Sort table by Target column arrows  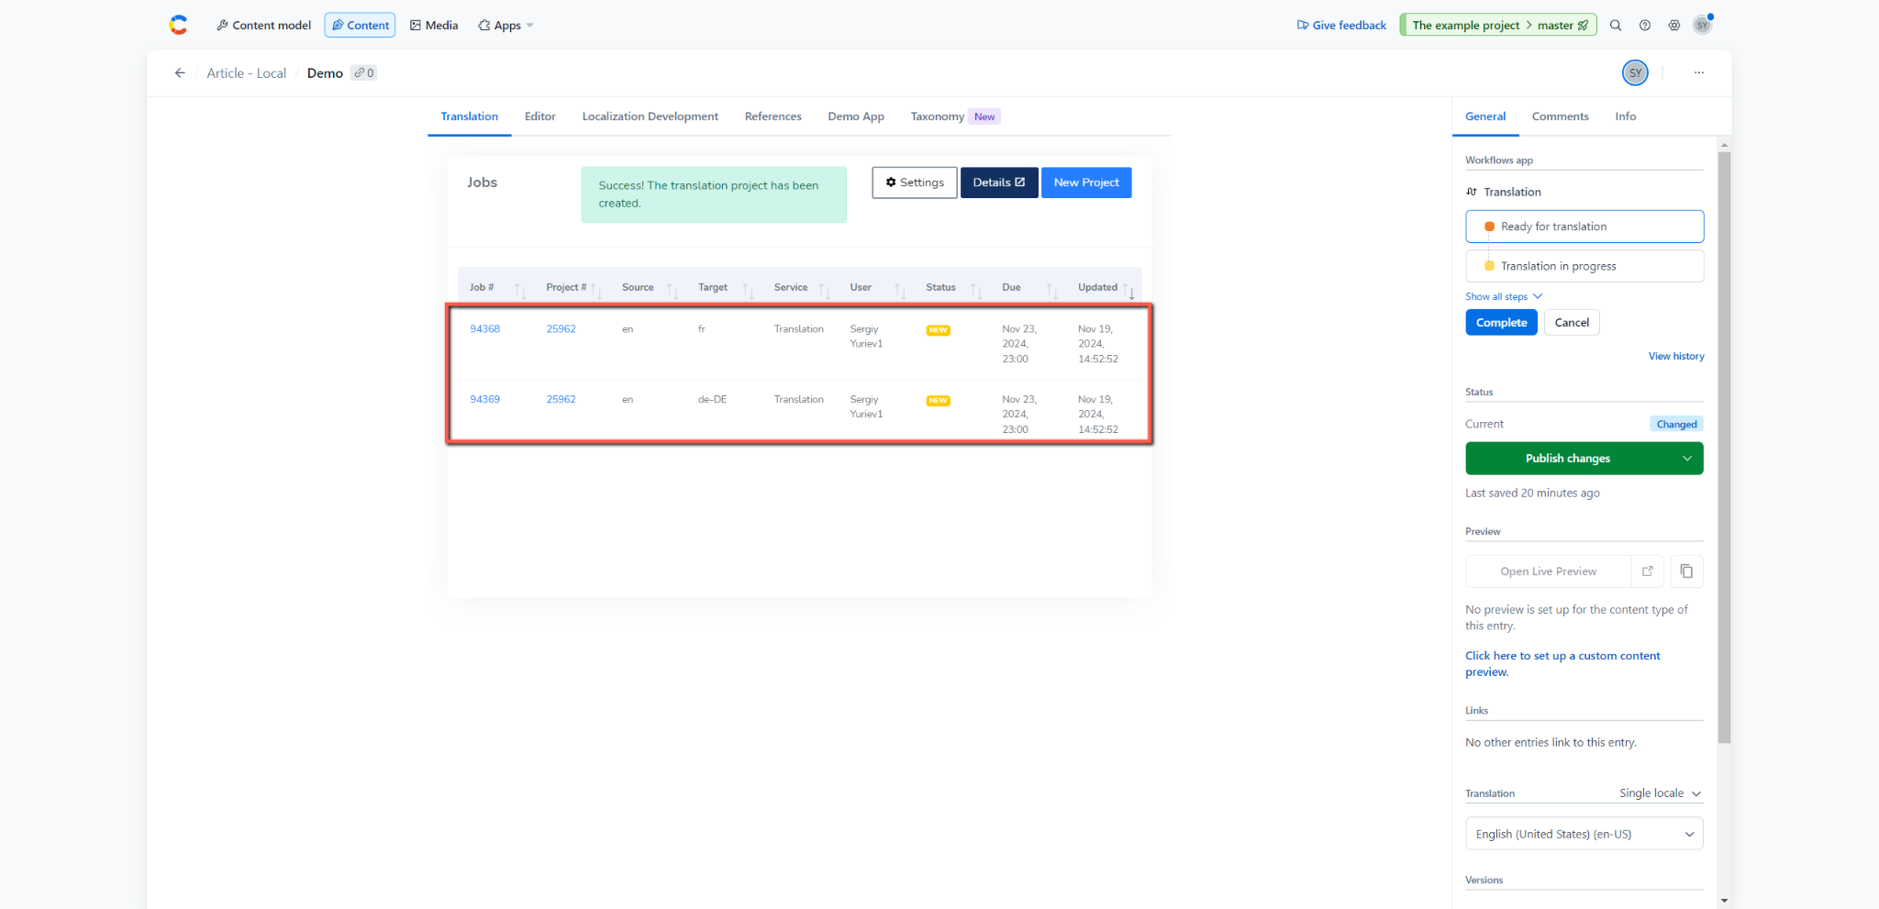pyautogui.click(x=749, y=290)
